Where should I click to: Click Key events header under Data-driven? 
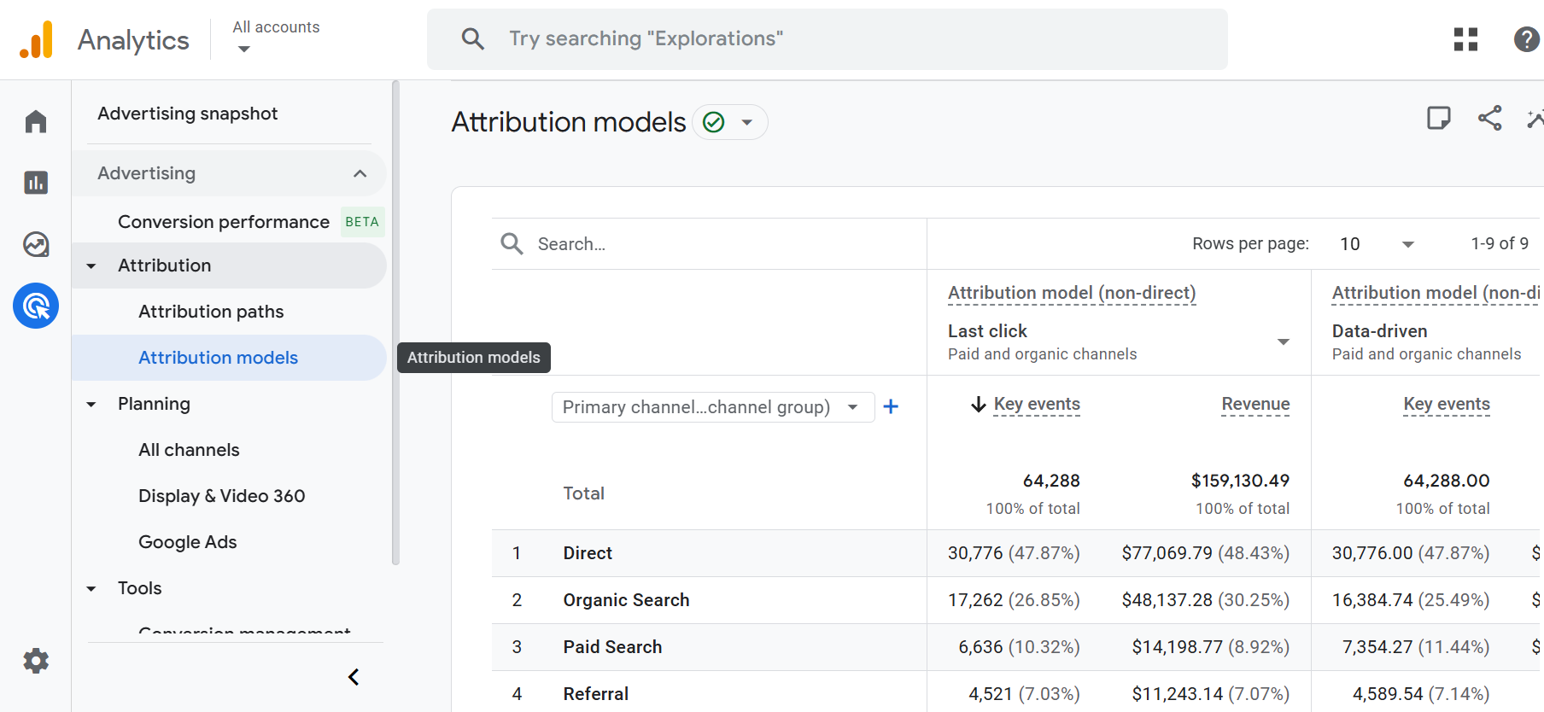click(1447, 405)
